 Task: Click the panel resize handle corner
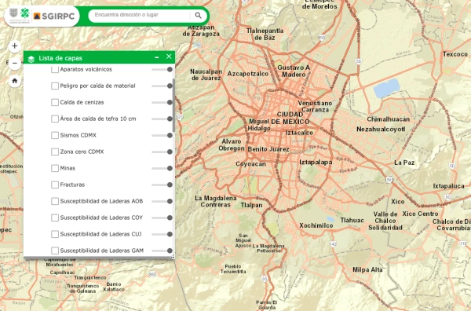coord(173,257)
